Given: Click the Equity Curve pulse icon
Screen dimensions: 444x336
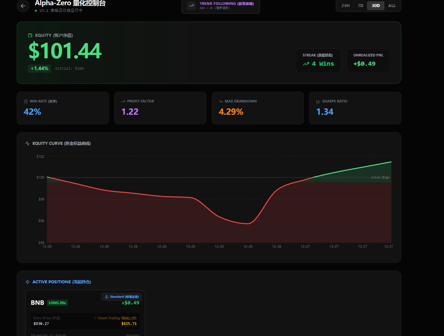Looking at the screenshot, I should pyautogui.click(x=27, y=143).
